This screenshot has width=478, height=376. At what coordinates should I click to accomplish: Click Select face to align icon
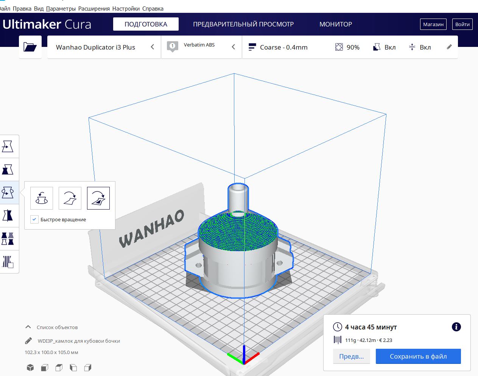[98, 198]
